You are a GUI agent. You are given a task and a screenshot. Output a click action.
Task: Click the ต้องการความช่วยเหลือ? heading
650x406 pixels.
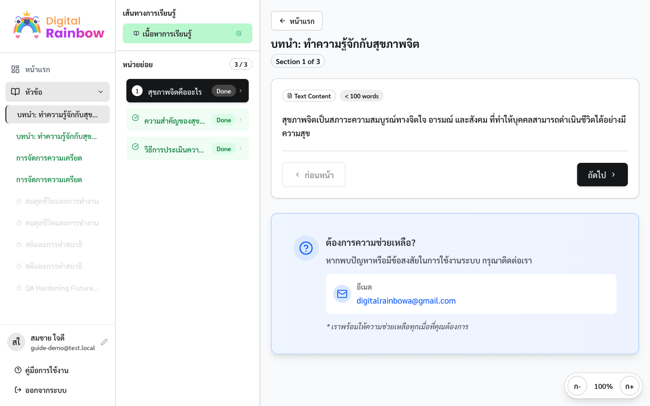[x=371, y=242]
